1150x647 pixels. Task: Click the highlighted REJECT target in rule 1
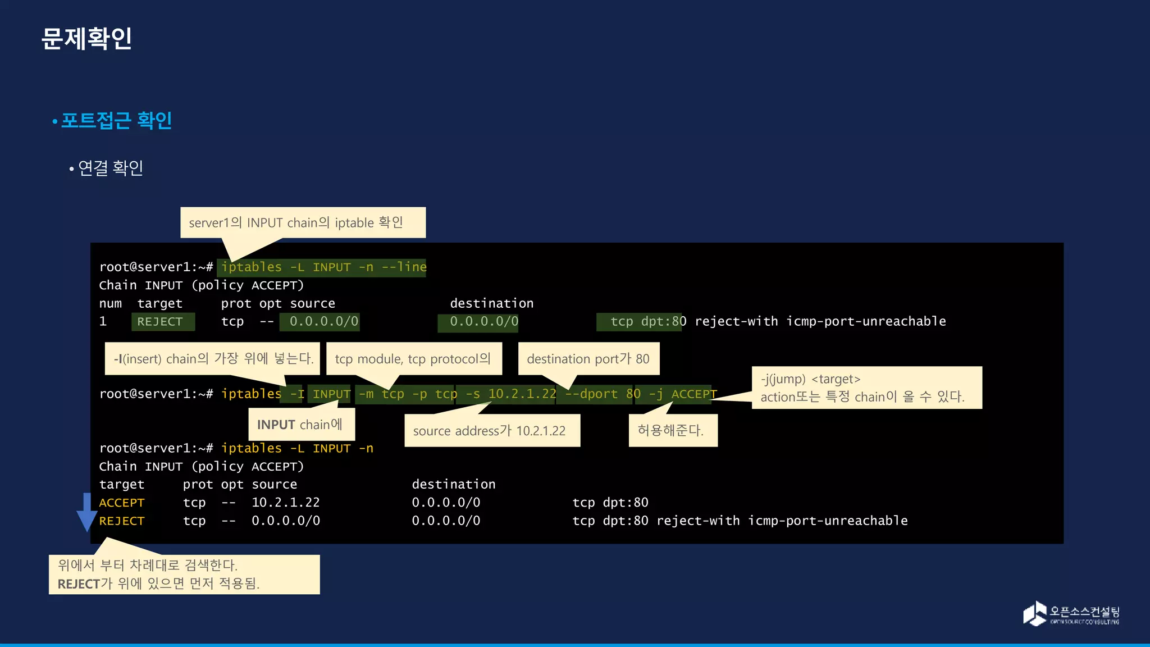pyautogui.click(x=162, y=322)
